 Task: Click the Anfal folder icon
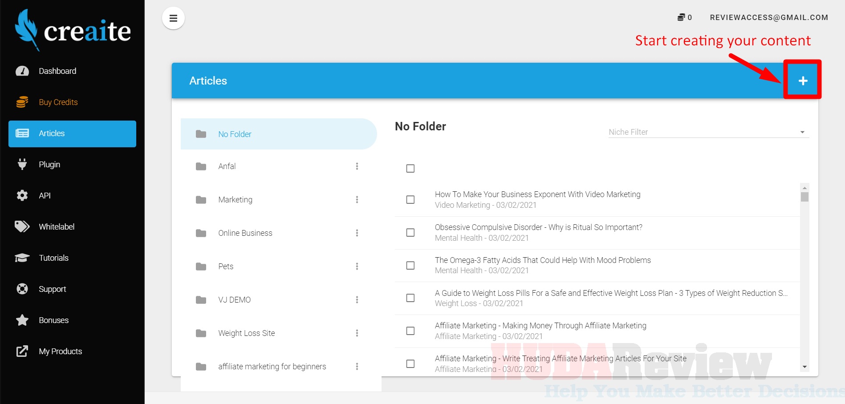[201, 166]
